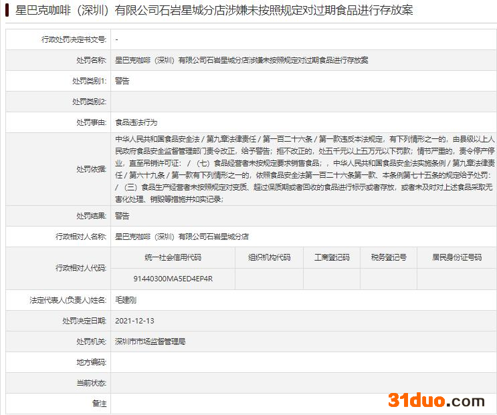Screen dimensions: 497x415
Task: Click the Starbucks case title heading at top
Action: 214,11
